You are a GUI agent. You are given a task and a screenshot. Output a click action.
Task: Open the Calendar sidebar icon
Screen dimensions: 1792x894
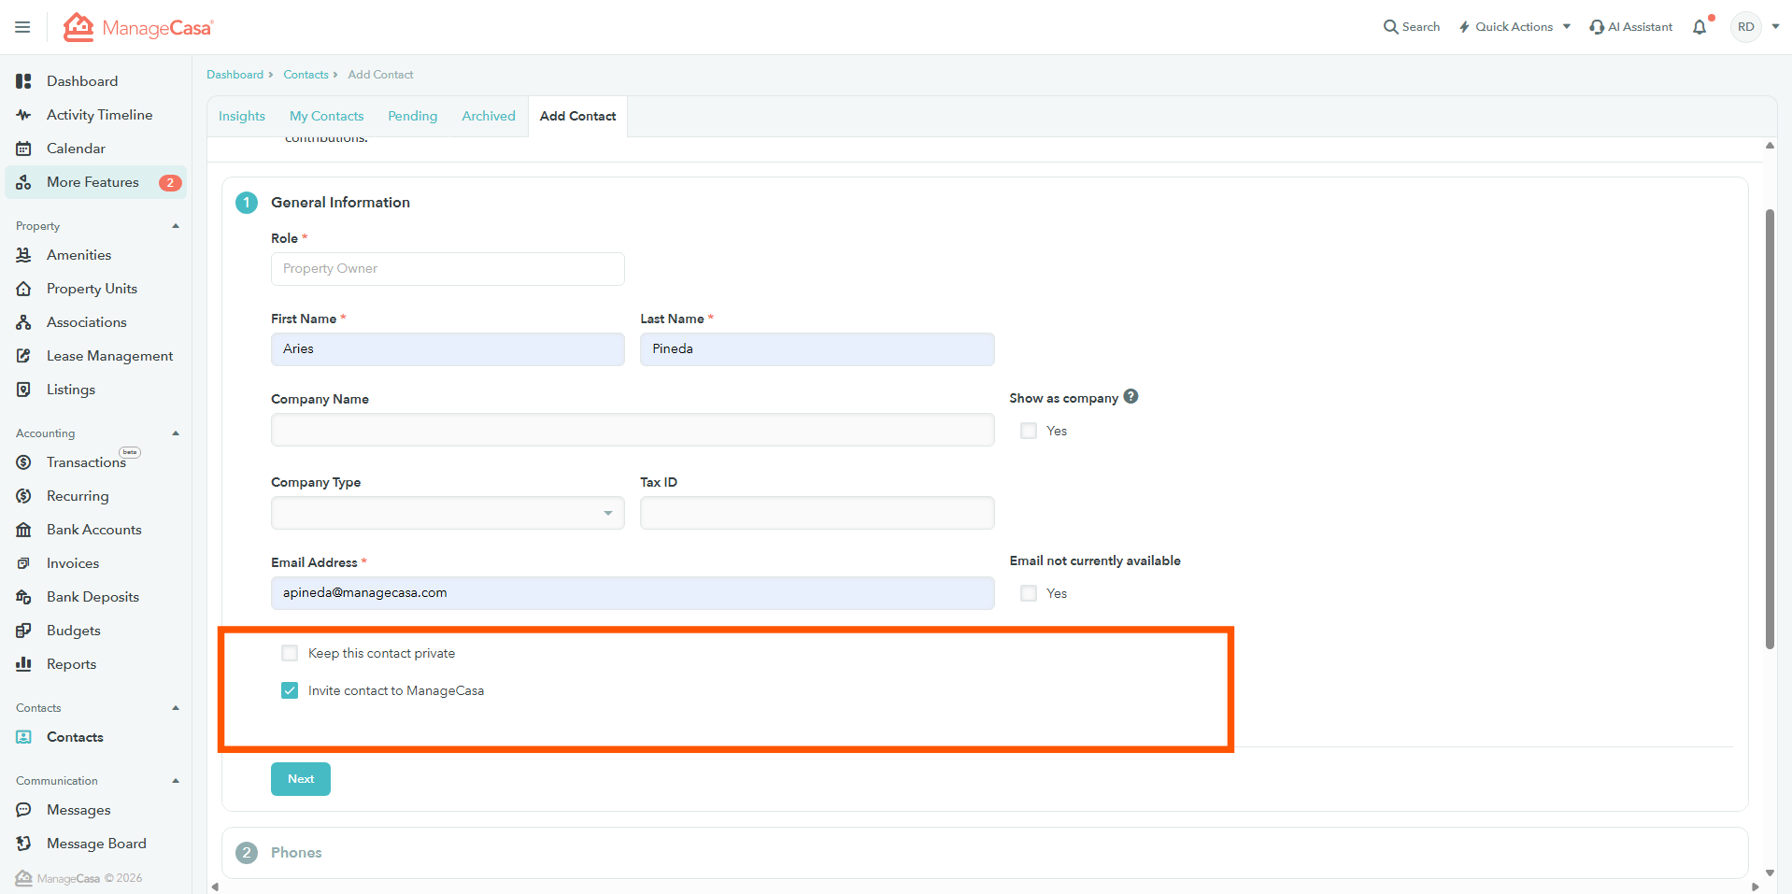coord(24,149)
